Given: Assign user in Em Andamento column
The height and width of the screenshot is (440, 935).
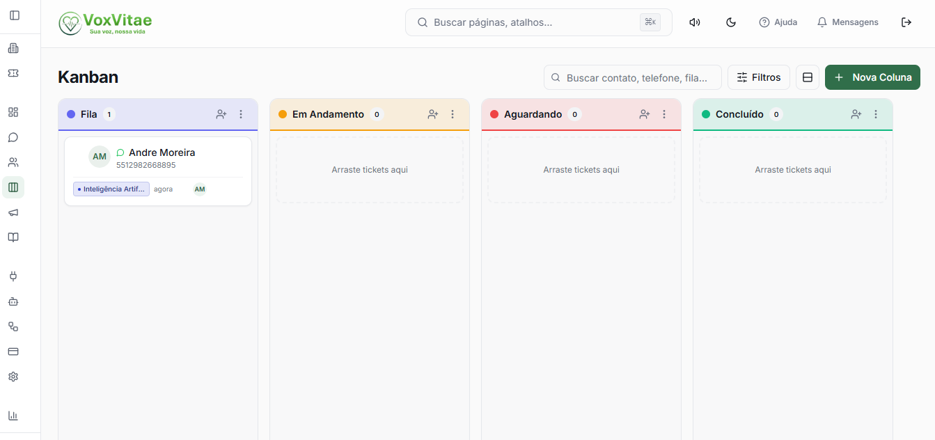Looking at the screenshot, I should 433,114.
